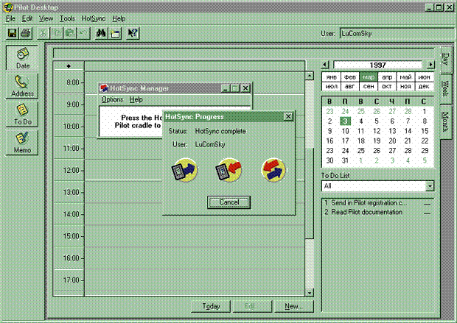This screenshot has height=323, width=457.
Task: Close the HotSync Progress dialog
Action: click(288, 117)
